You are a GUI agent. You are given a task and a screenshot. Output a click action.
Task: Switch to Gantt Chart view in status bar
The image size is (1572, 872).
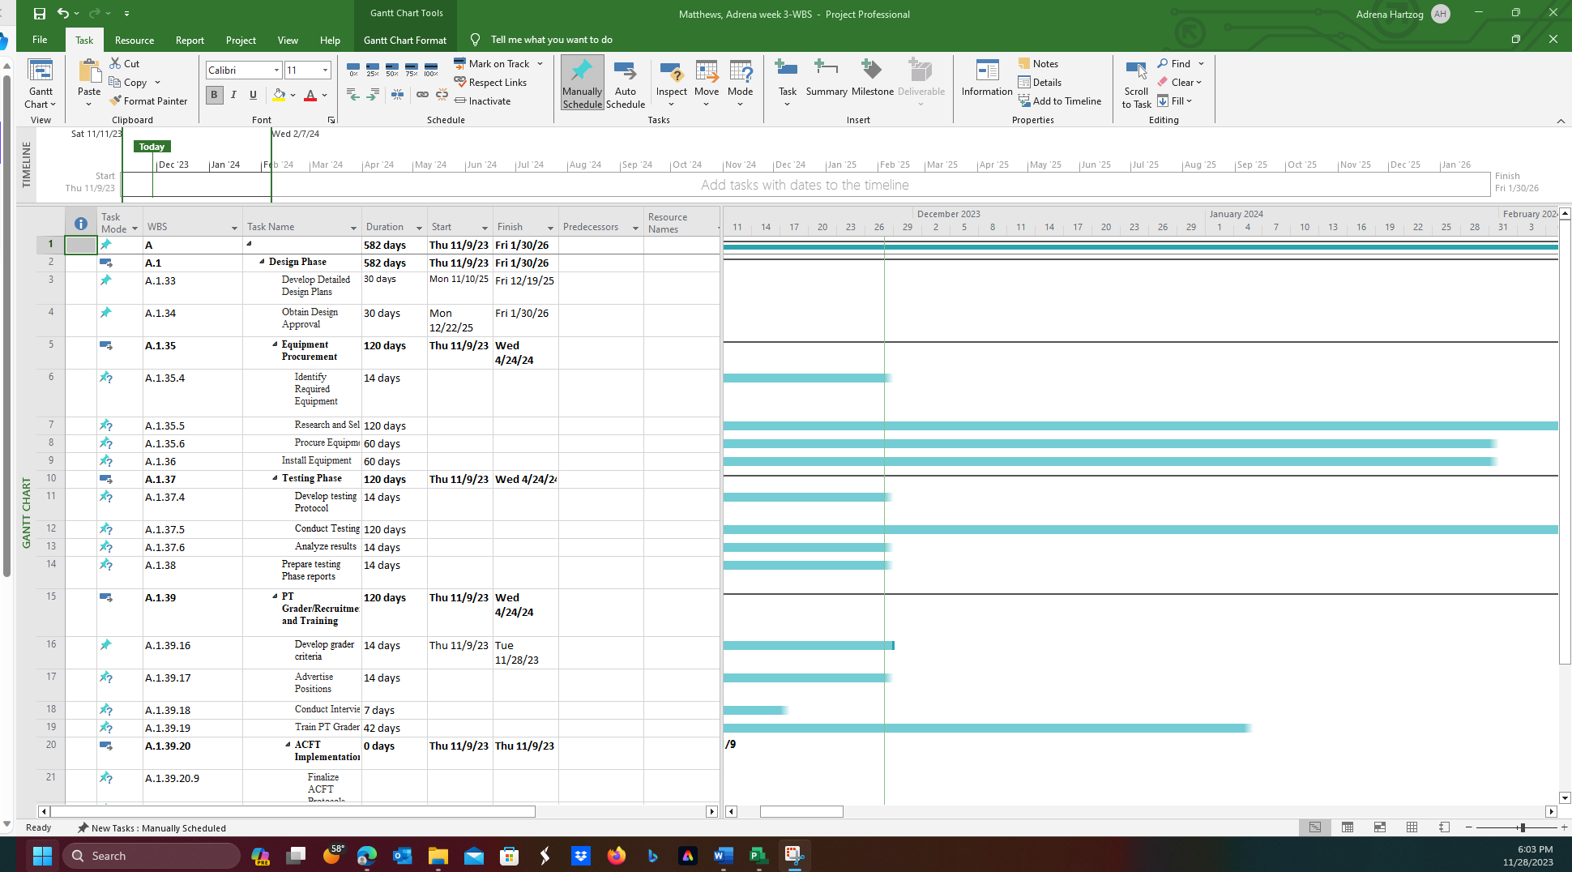click(x=1314, y=827)
